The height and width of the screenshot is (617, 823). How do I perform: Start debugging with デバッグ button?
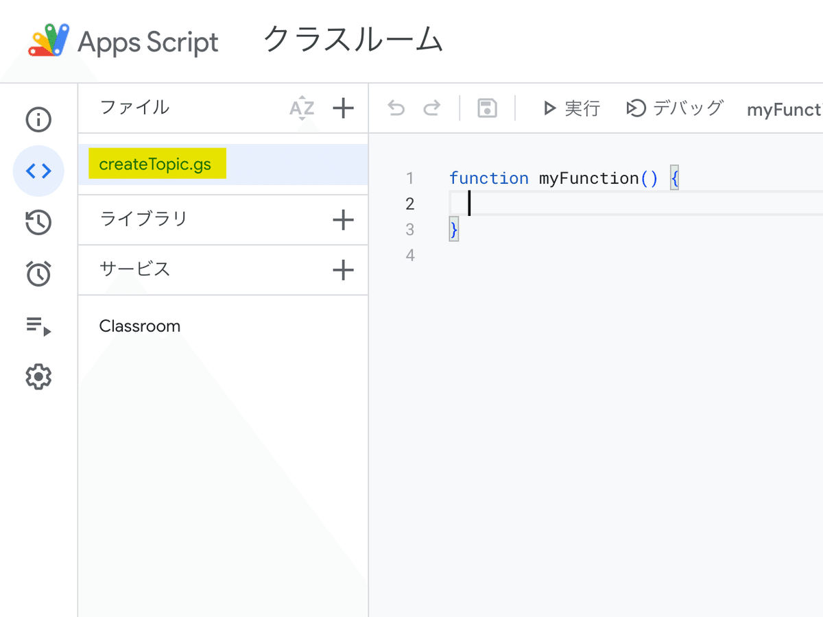[x=675, y=108]
